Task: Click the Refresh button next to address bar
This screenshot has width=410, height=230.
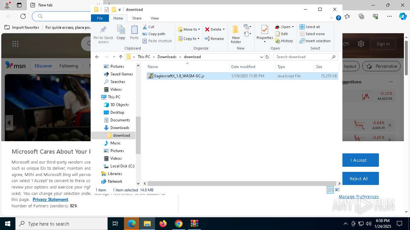Action: click(x=267, y=57)
